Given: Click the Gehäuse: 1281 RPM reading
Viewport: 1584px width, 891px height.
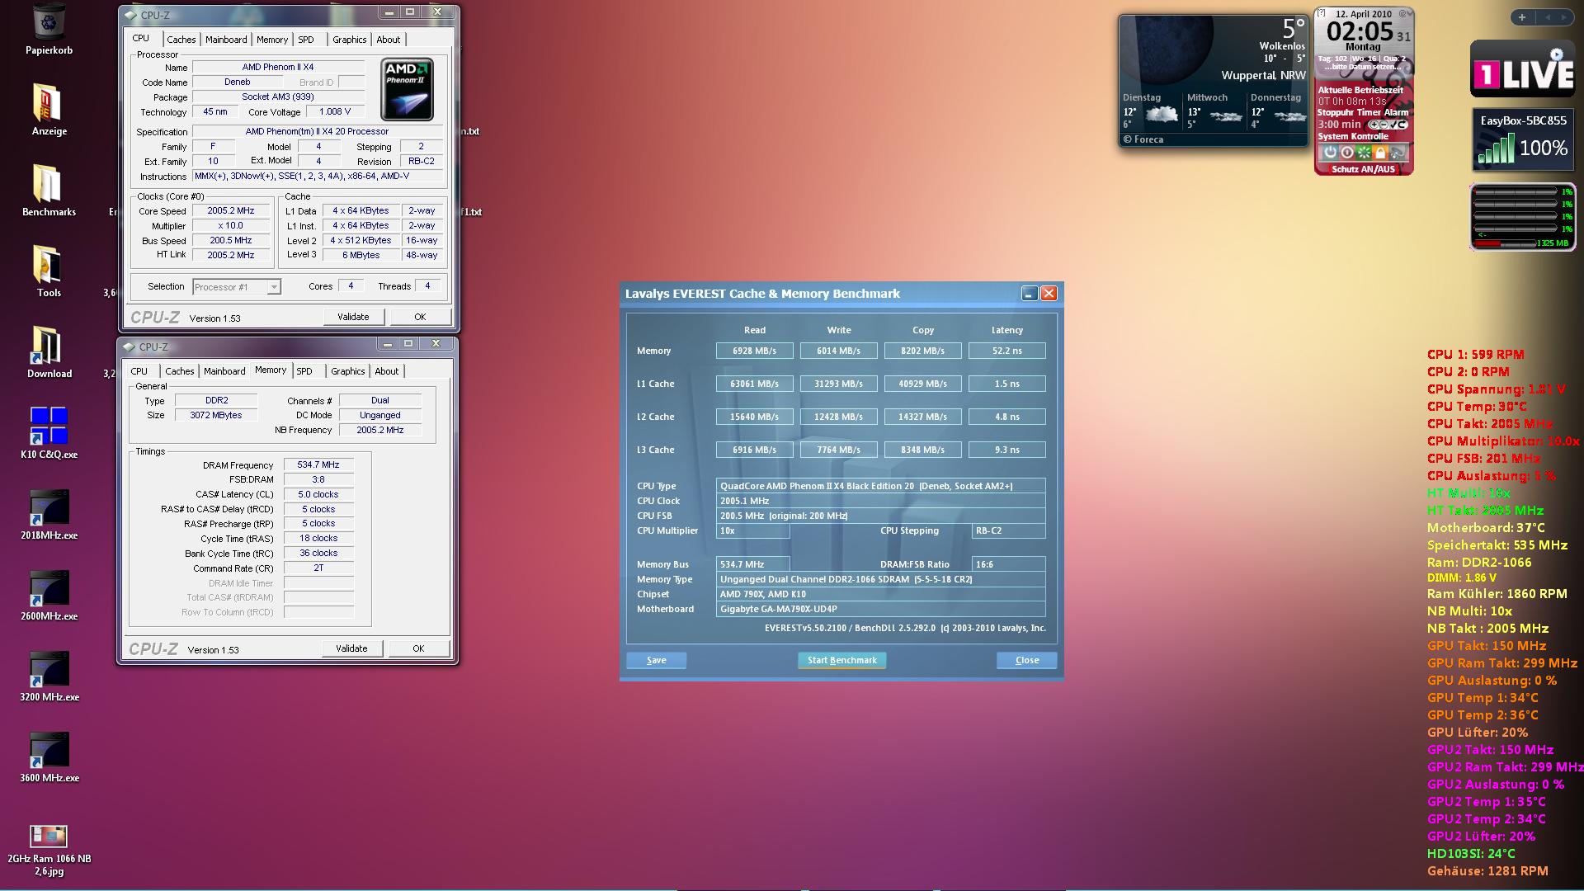Looking at the screenshot, I should (1487, 871).
